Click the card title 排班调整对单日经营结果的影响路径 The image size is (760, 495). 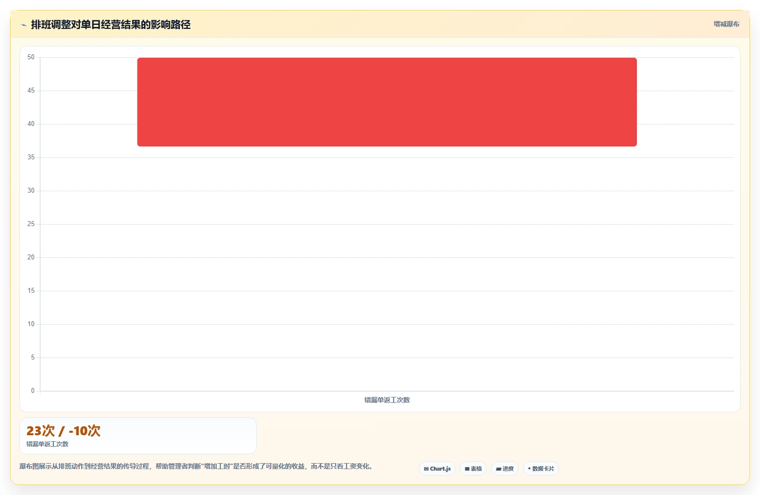111,24
